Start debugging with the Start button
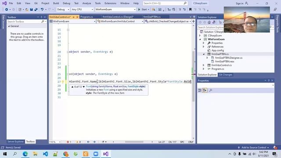The width and height of the screenshot is (281, 158). [x=142, y=10]
